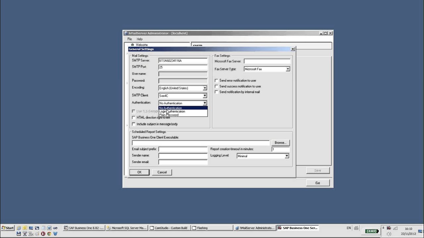Click the taskbar clock showing 16:10
424x238 pixels.
click(x=408, y=229)
